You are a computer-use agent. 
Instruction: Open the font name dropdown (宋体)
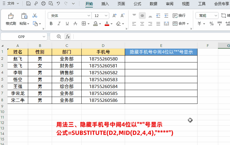pos(89,16)
